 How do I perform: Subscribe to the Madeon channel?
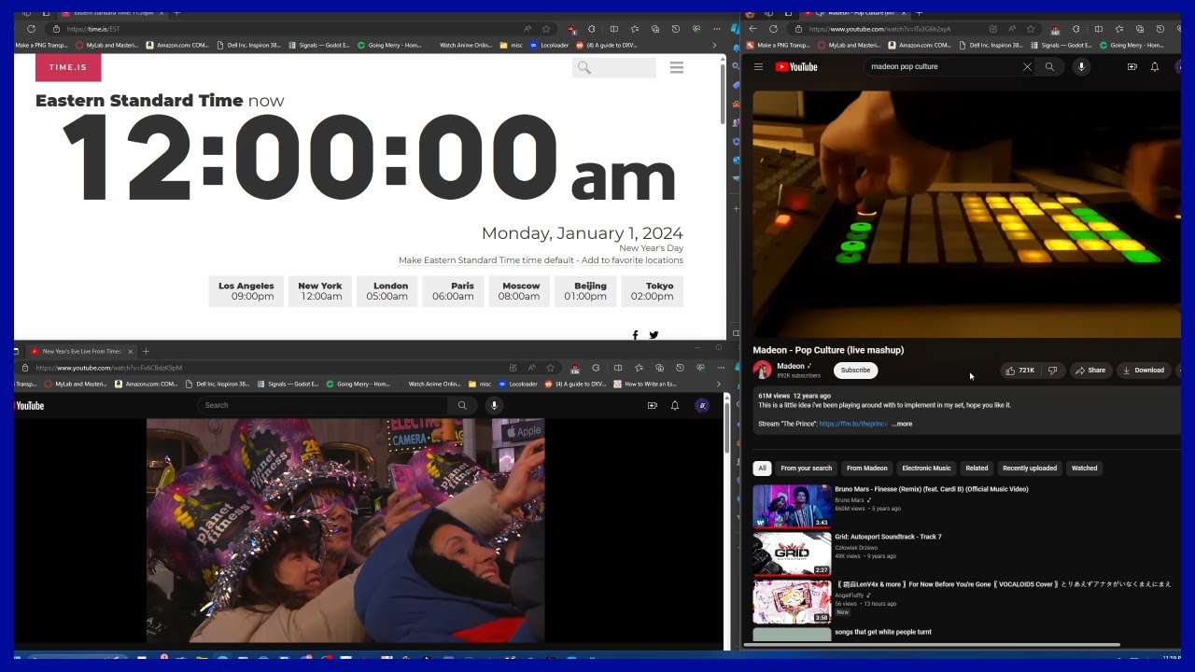(x=855, y=371)
